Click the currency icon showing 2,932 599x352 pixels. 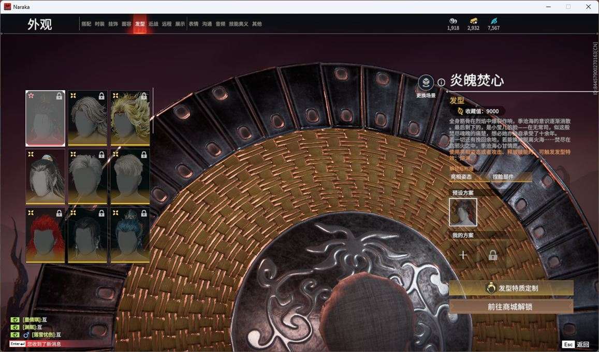pyautogui.click(x=474, y=21)
